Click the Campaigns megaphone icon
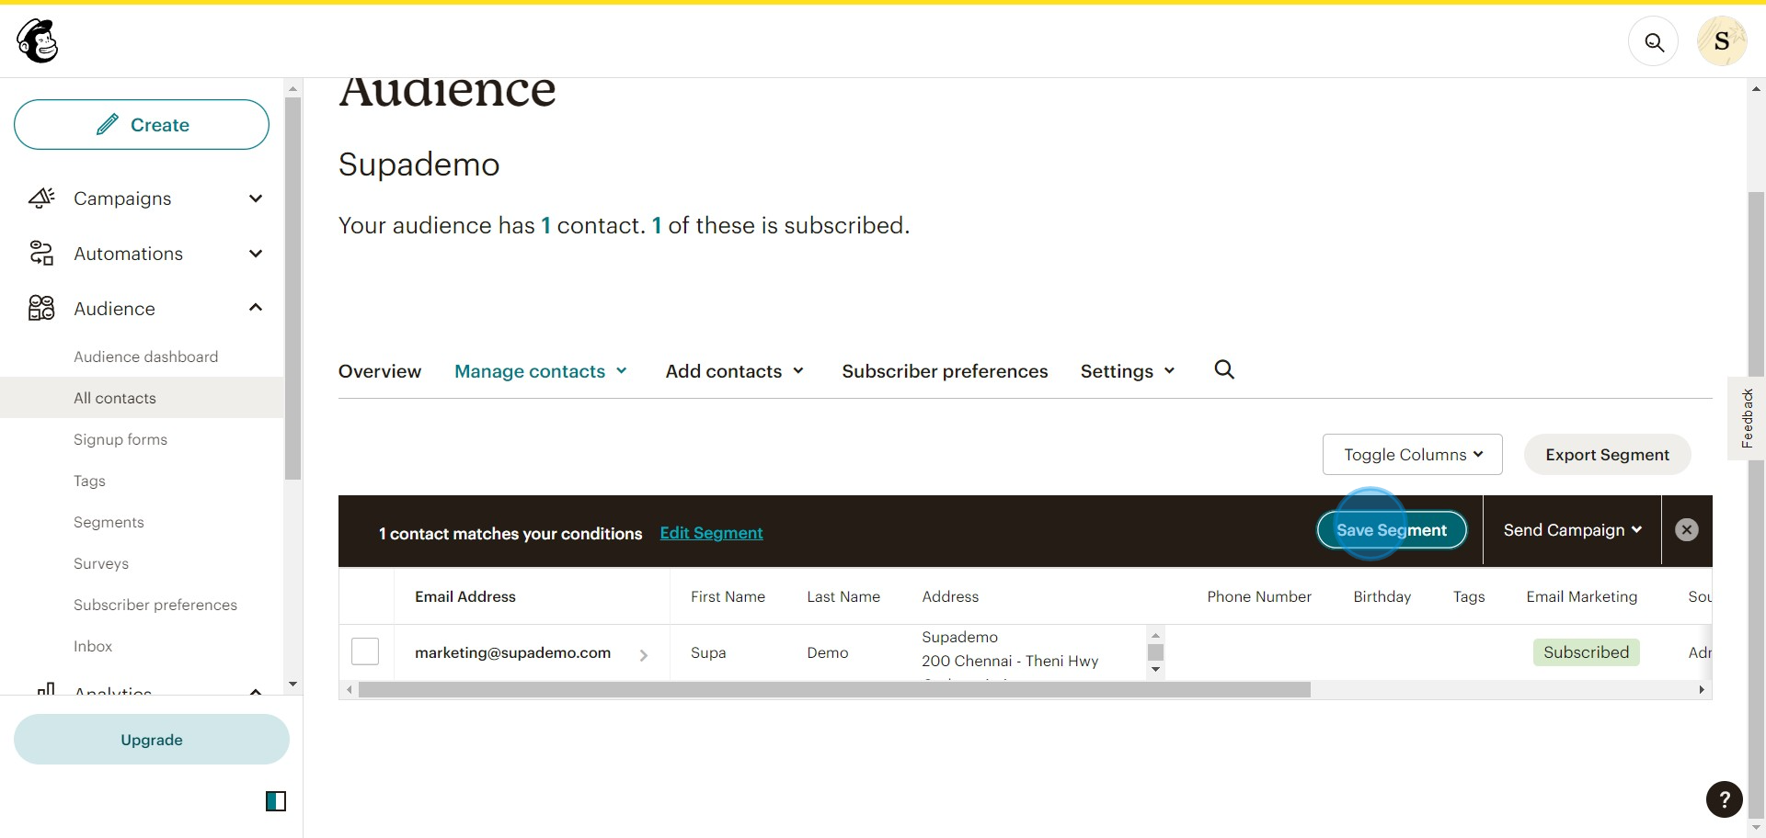This screenshot has height=838, width=1766. 41,198
